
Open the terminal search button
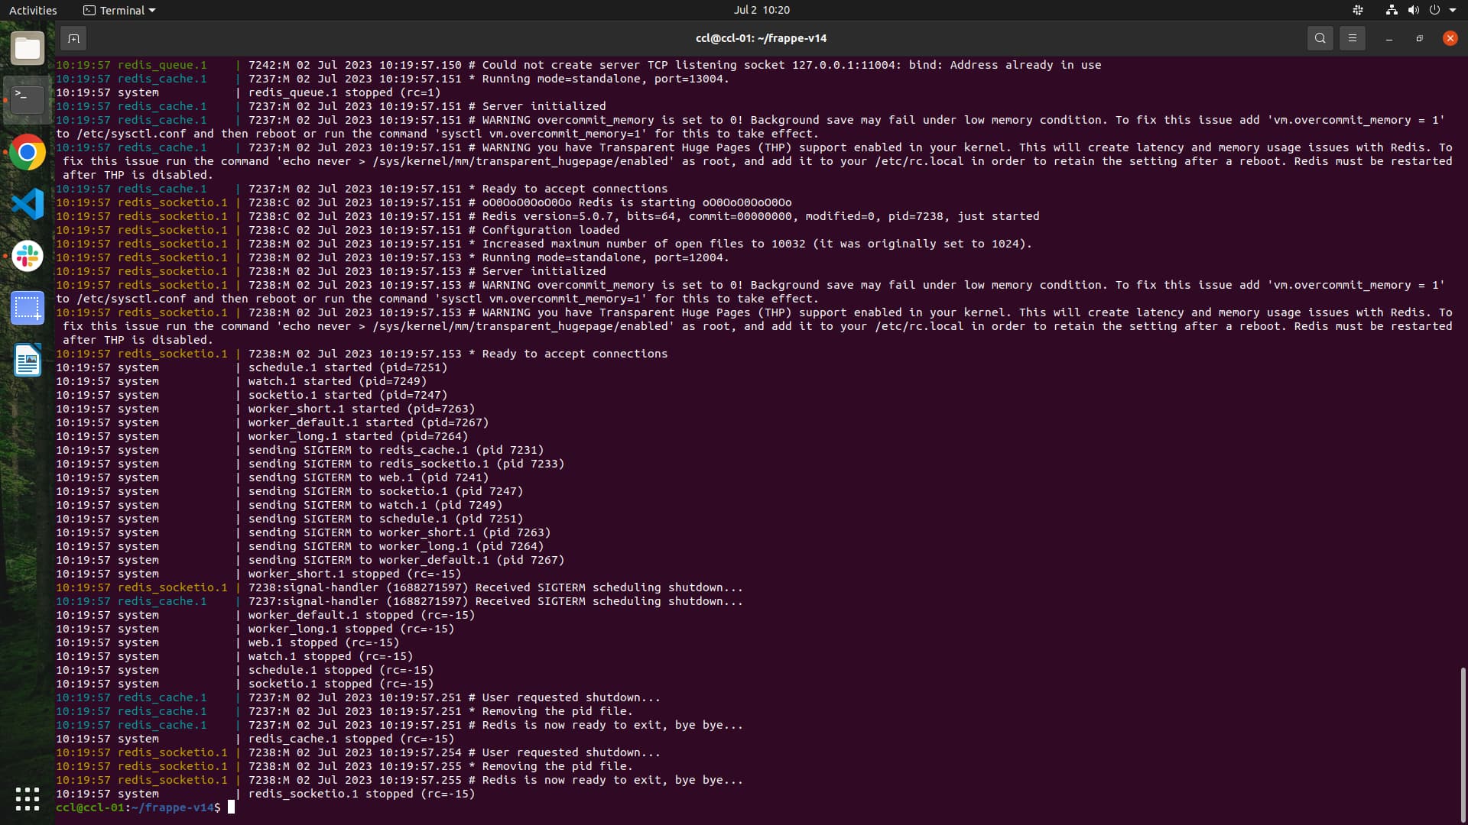(x=1320, y=38)
